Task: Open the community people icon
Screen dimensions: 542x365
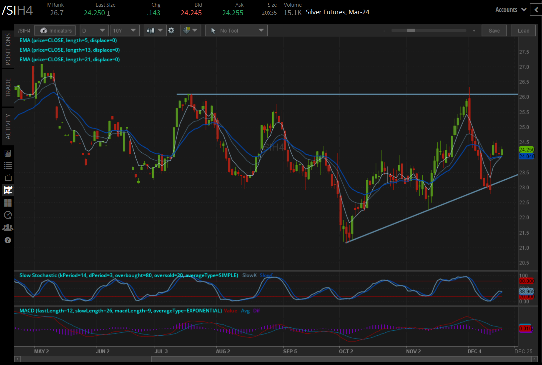Action: coord(8,228)
